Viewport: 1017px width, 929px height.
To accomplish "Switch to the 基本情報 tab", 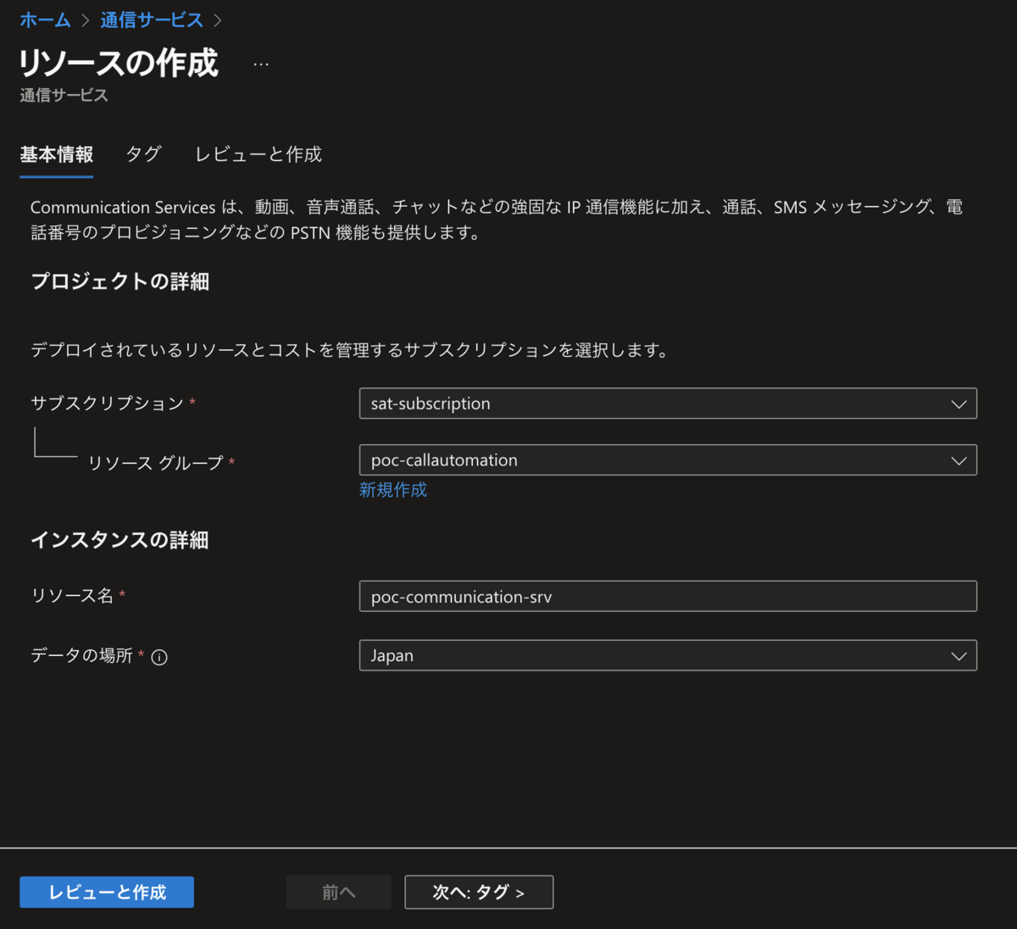I will (57, 154).
